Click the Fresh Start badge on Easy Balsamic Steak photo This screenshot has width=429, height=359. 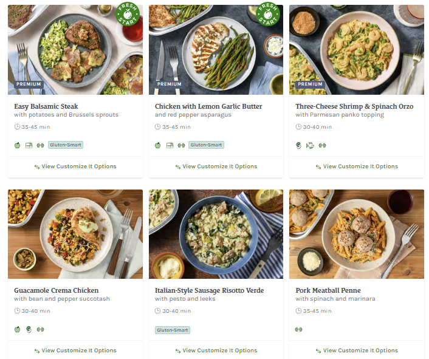coord(128,14)
